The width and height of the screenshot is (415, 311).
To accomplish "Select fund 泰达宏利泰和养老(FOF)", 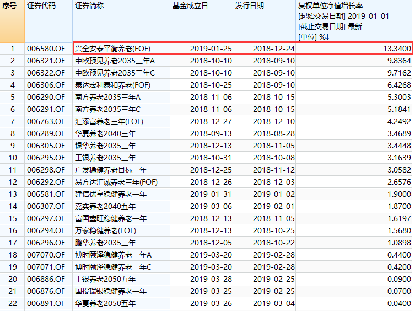I will (x=112, y=85).
